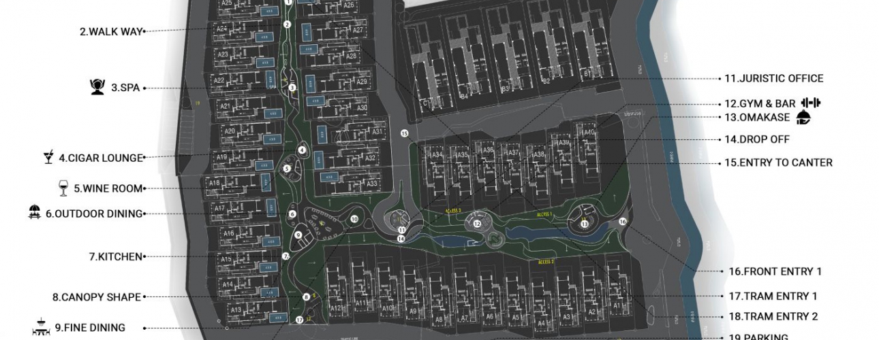Select map marker 9 on the plan
Viewport: 879px width, 340px height.
298,235
